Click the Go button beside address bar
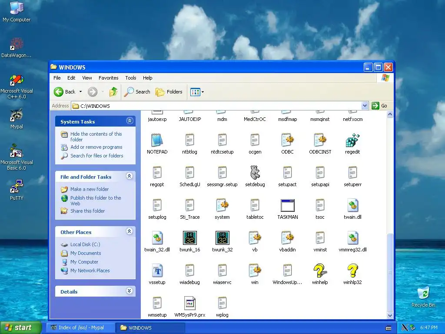This screenshot has height=334, width=445. (379, 106)
